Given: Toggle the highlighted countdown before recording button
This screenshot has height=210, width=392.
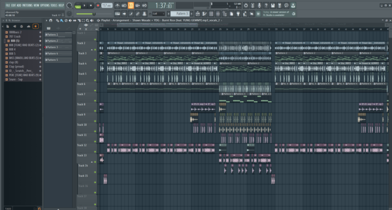Looking at the screenshot, I should pos(131,5).
